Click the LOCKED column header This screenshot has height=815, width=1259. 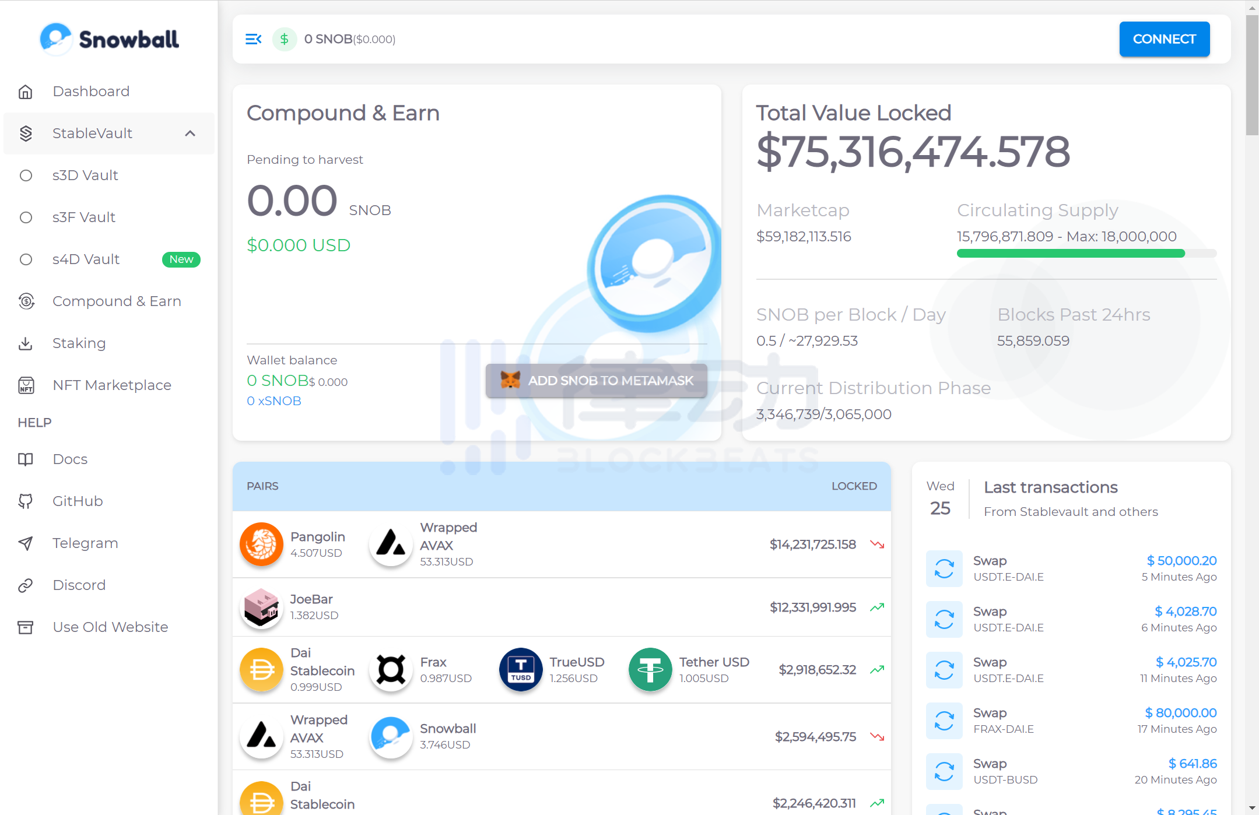(x=854, y=486)
